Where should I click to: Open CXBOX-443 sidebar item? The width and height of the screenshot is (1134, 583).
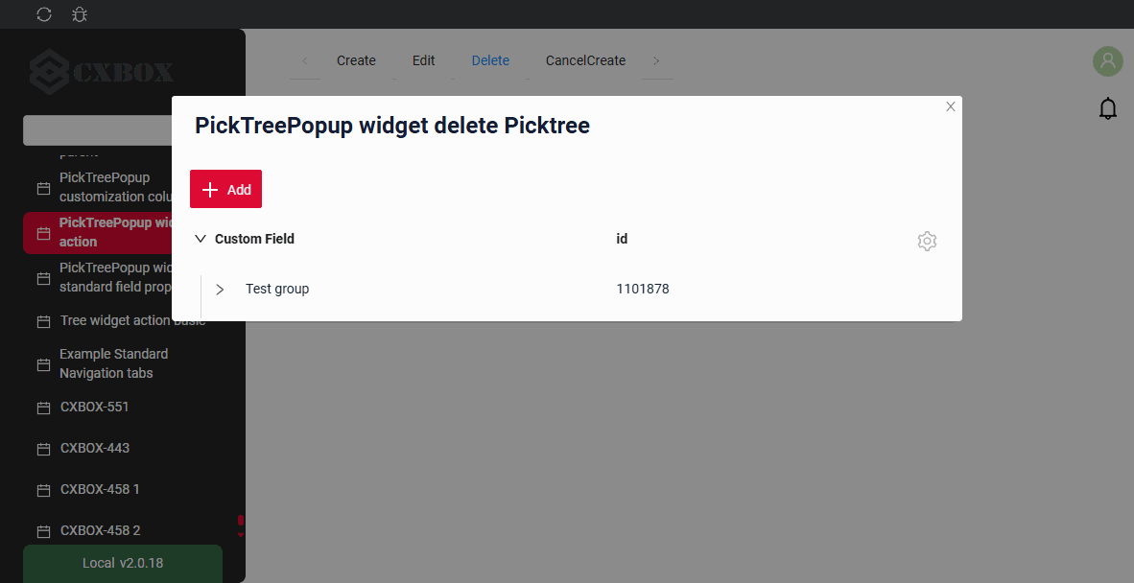(95, 448)
